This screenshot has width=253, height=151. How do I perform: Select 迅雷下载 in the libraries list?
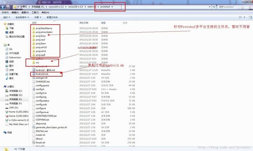tap(14, 74)
